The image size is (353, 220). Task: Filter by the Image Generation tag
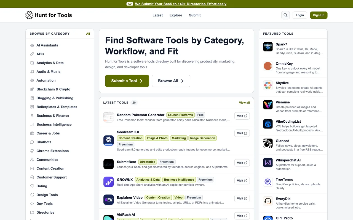click(x=202, y=138)
